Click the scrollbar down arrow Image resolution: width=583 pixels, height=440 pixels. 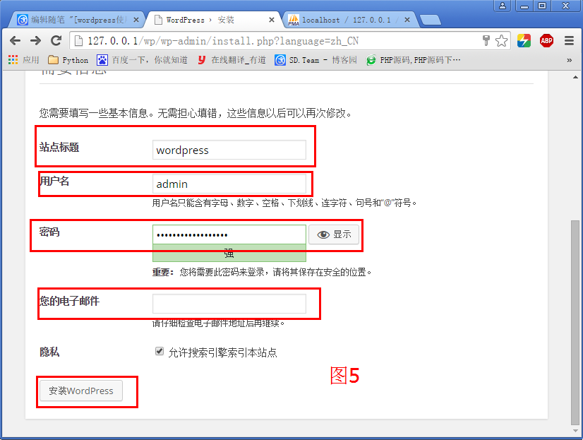click(575, 431)
